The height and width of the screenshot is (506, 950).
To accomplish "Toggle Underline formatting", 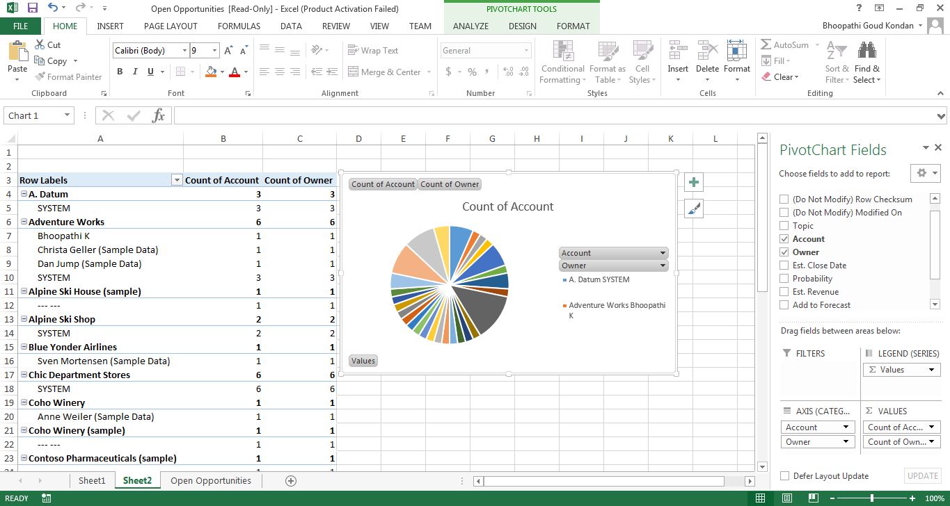I will 151,72.
